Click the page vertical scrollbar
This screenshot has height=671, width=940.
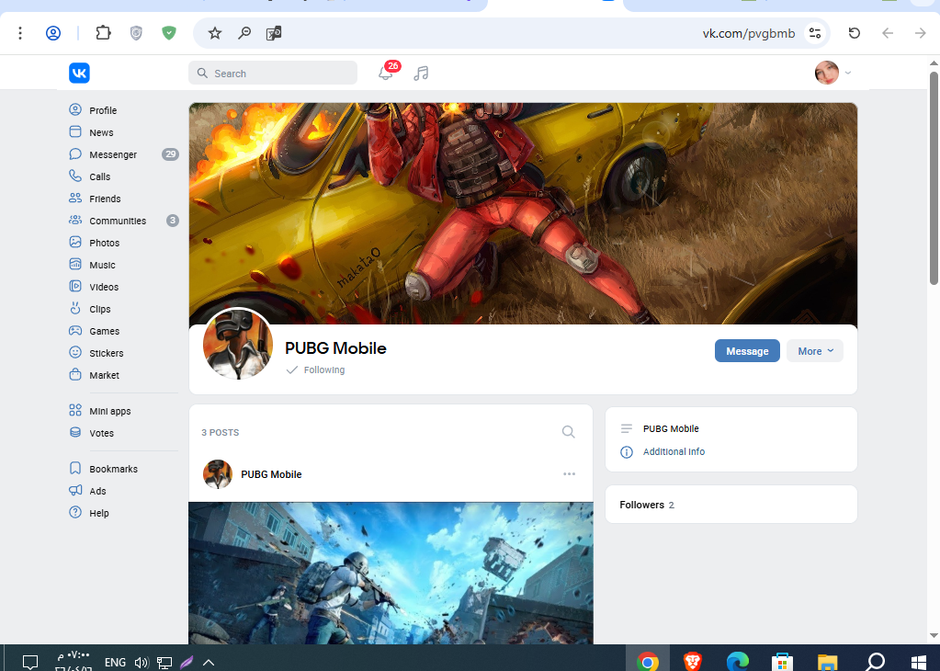934,178
